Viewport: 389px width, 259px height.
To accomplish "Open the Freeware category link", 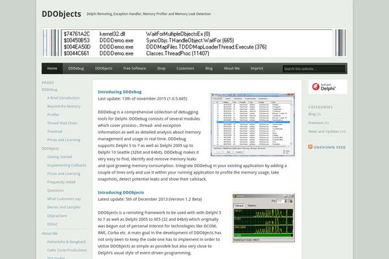I will [316, 122].
